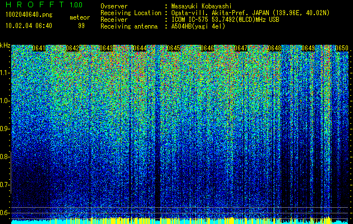Click the Receiving Location label
The width and height of the screenshot is (353, 224).
pos(131,13)
